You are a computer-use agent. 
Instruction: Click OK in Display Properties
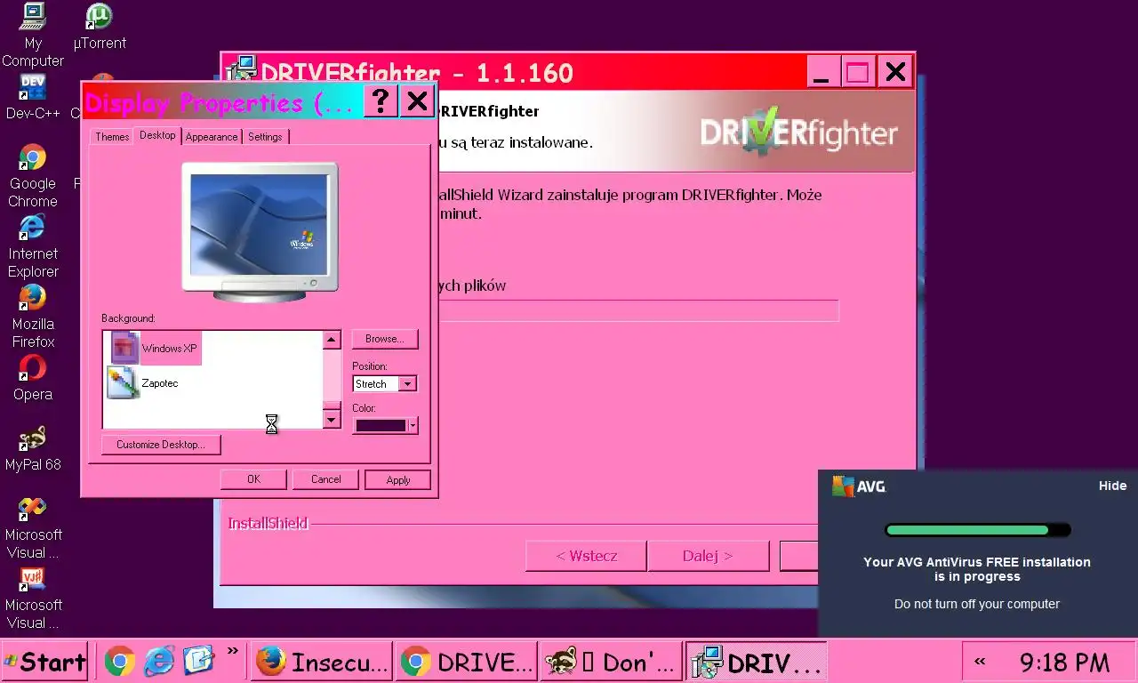253,479
